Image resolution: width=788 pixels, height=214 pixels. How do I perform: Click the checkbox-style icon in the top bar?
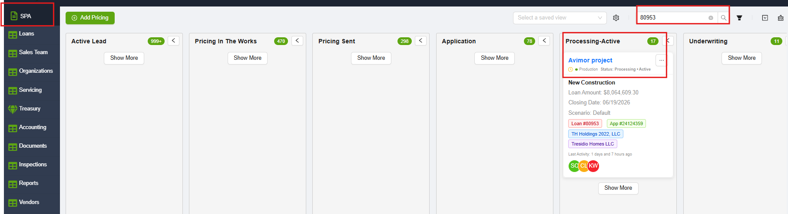click(x=765, y=18)
